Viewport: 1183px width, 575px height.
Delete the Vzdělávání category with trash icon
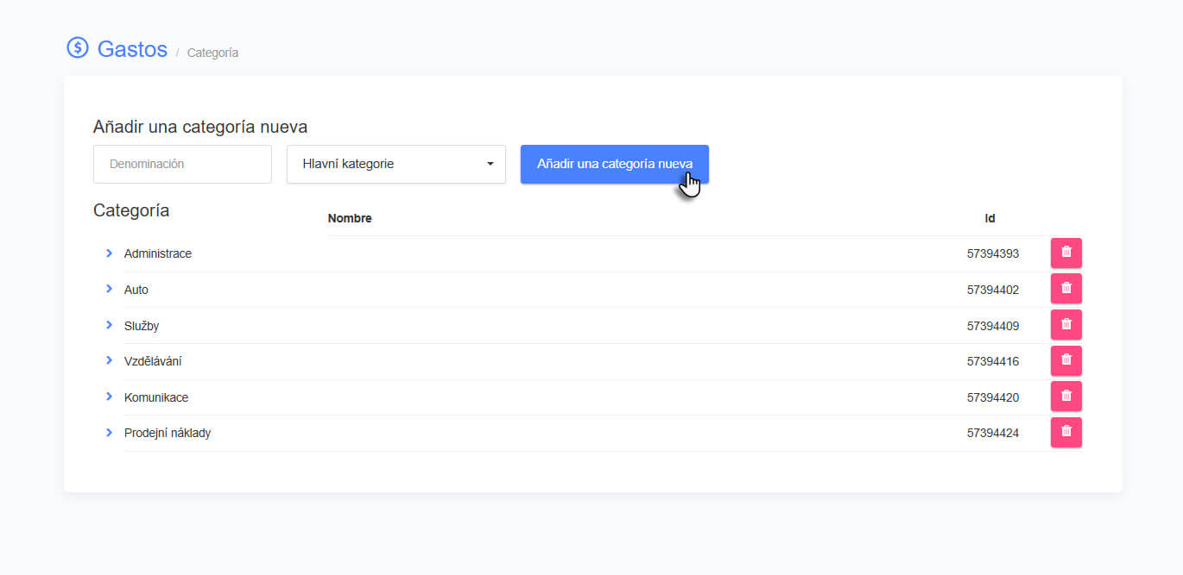[x=1066, y=361]
